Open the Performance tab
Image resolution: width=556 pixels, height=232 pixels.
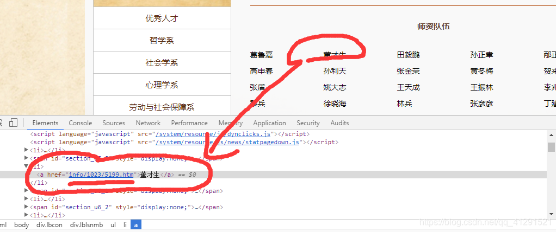[189, 123]
